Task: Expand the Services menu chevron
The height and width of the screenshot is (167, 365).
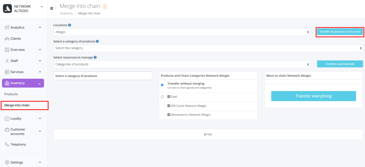Action: (x=40, y=72)
